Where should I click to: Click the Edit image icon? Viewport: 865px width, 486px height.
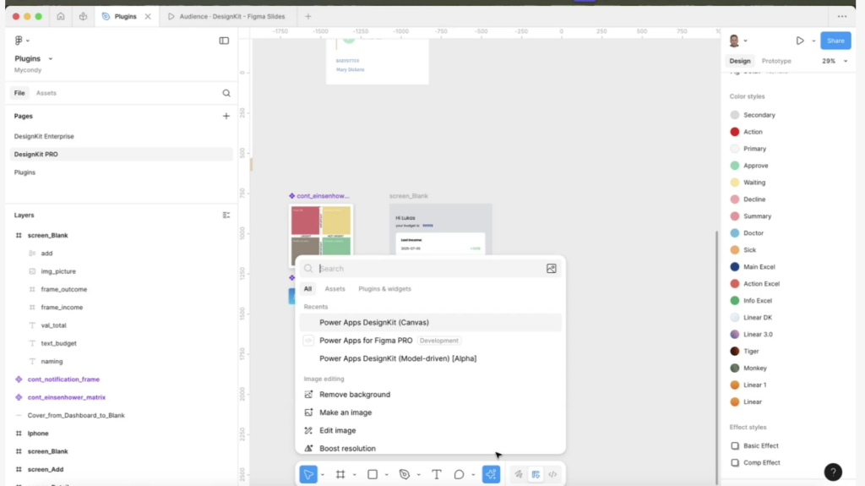click(308, 430)
